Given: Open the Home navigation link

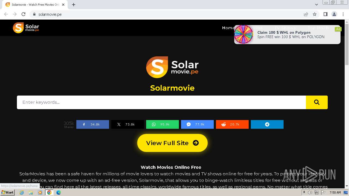Looking at the screenshot, I should coord(228,28).
